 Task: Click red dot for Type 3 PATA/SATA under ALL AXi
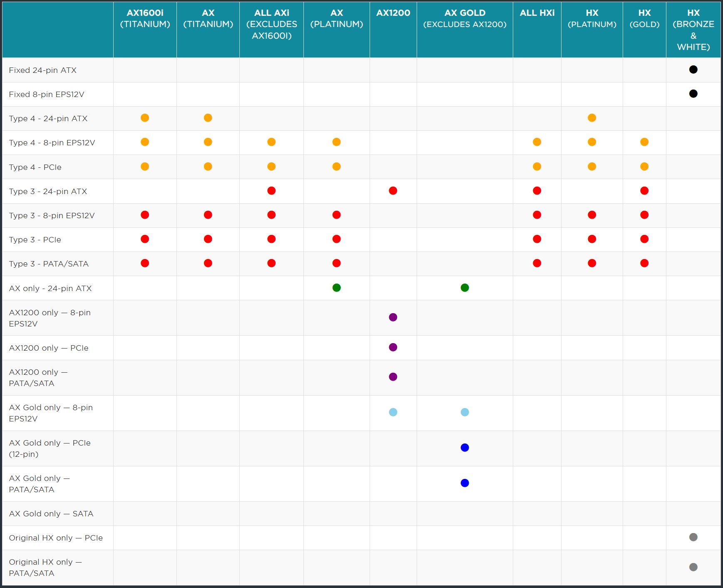pos(271,263)
